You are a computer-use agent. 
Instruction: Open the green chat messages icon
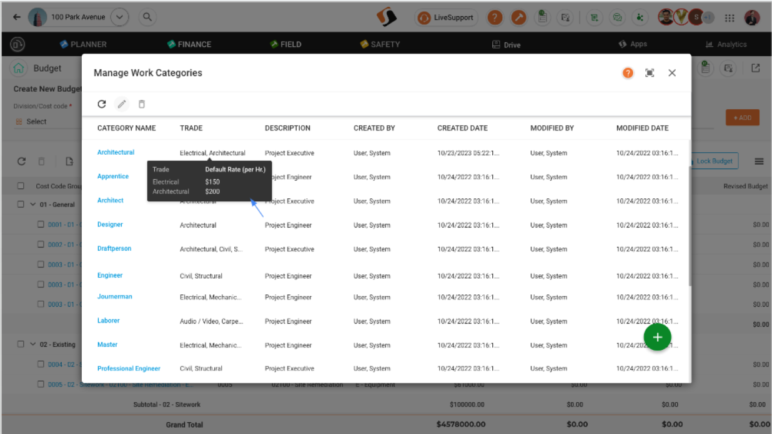(x=617, y=17)
